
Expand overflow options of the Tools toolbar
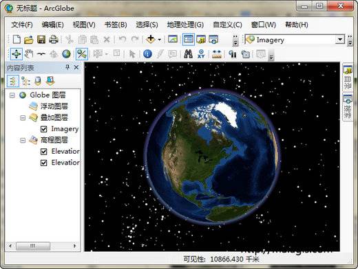271,55
